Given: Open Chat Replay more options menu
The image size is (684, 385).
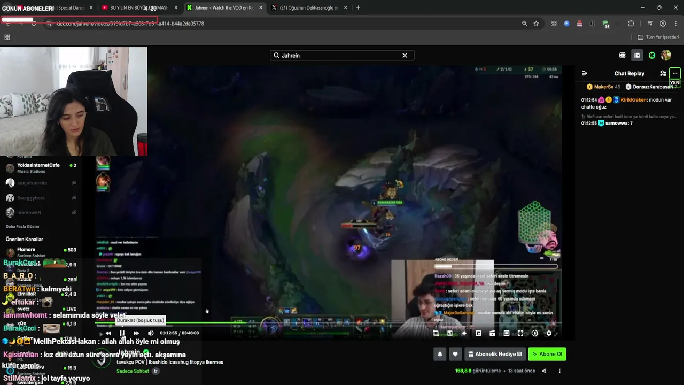Looking at the screenshot, I should (x=675, y=73).
